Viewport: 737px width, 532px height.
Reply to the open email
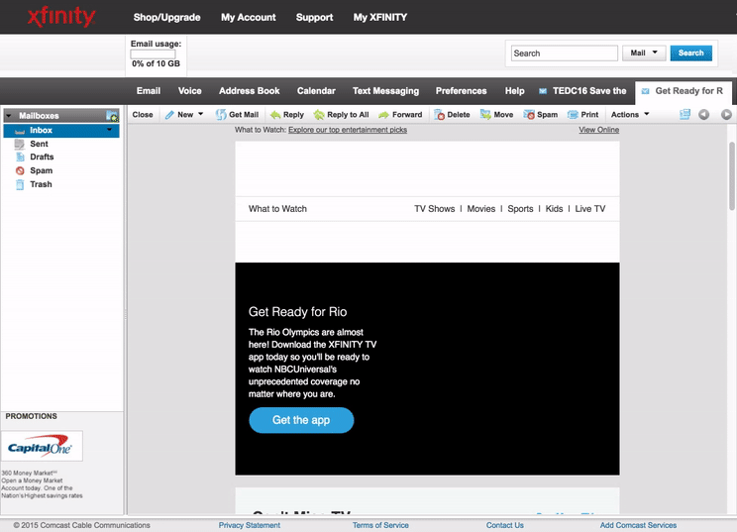pos(287,115)
